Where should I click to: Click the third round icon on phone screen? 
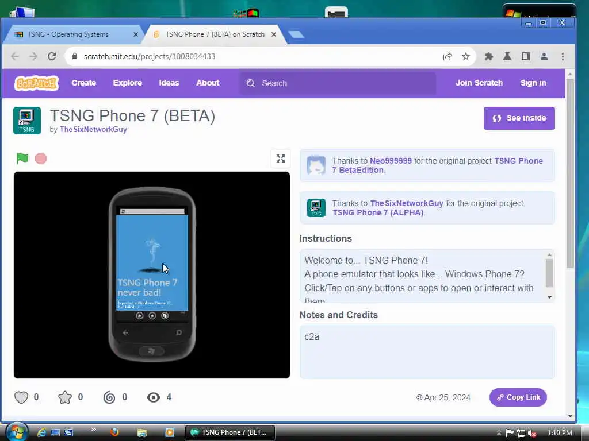pyautogui.click(x=165, y=316)
